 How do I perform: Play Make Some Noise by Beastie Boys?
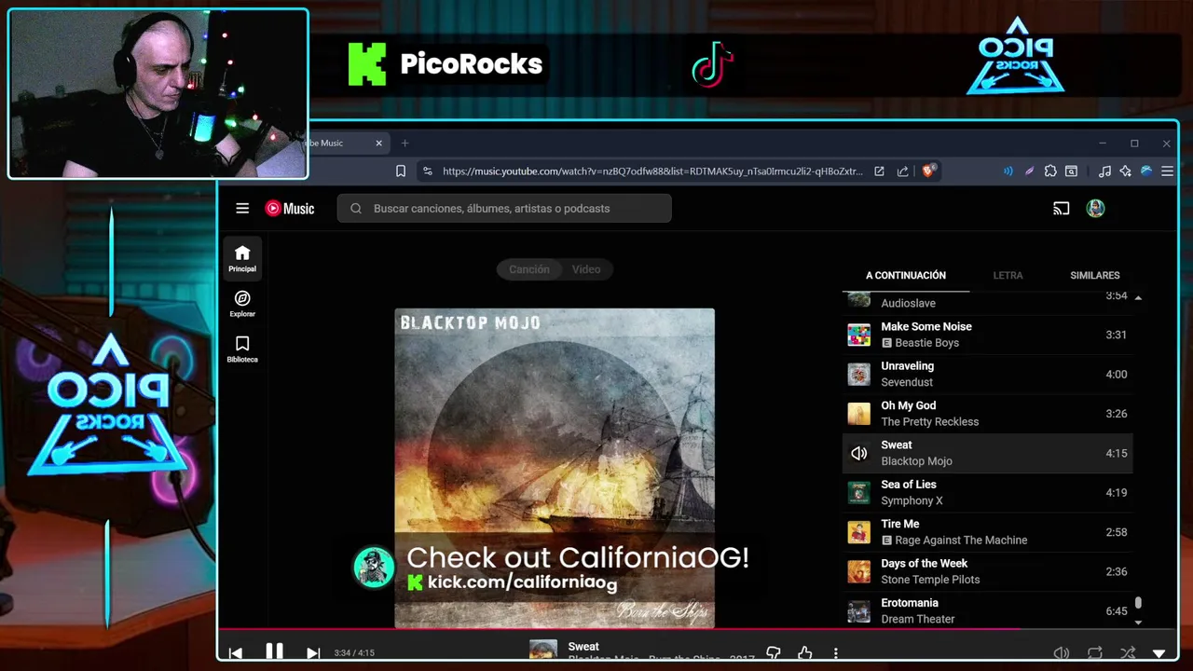coord(988,335)
